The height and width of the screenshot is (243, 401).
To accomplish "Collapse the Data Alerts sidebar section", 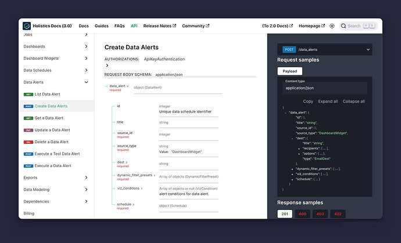I will point(86,82).
